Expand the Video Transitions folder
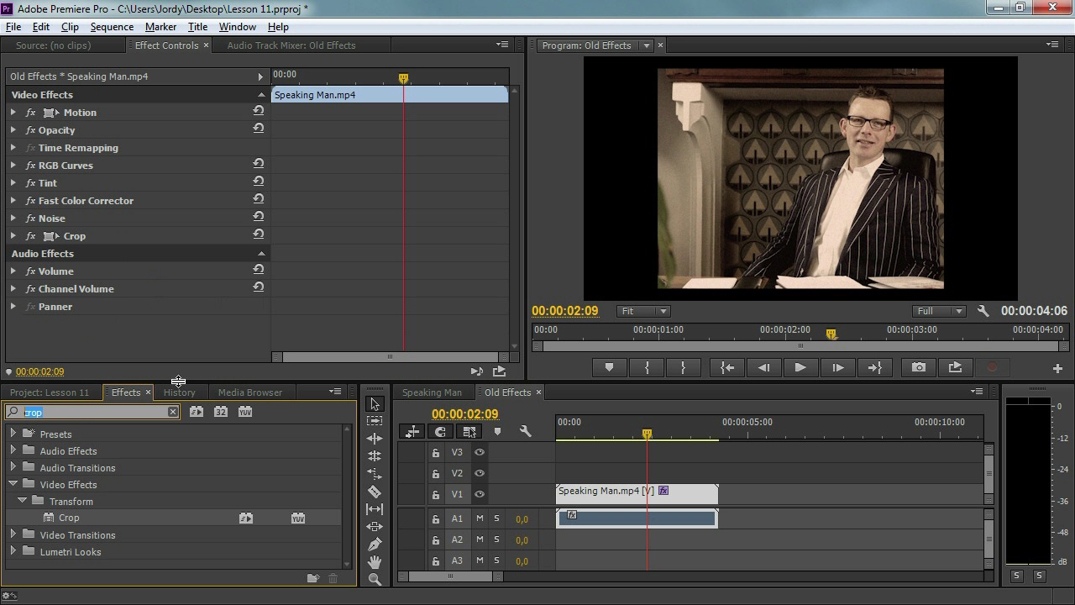1075x605 pixels. 13,534
